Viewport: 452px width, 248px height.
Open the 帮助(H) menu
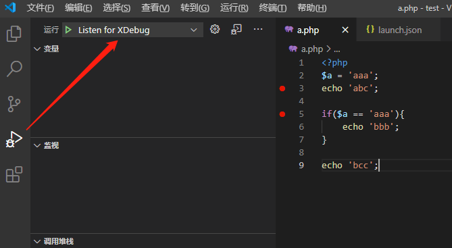[x=312, y=8]
